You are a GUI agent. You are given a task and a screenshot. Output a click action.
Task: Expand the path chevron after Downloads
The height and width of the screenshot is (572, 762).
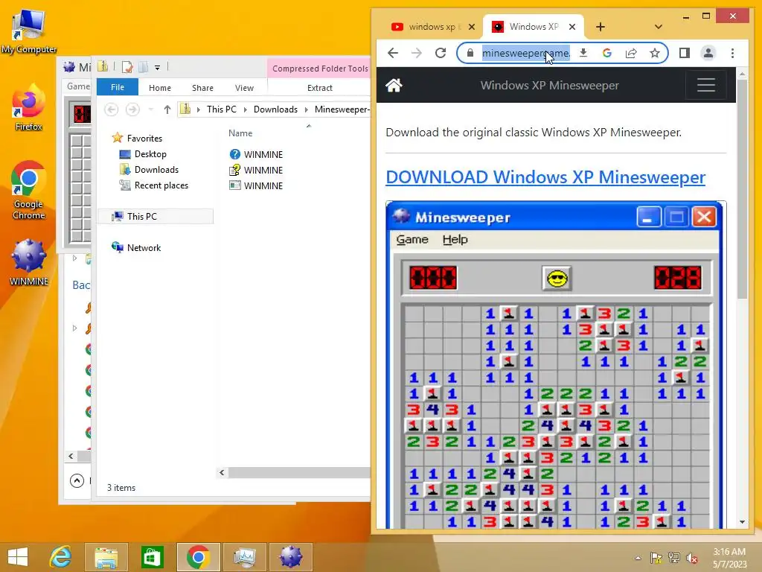[x=306, y=109]
